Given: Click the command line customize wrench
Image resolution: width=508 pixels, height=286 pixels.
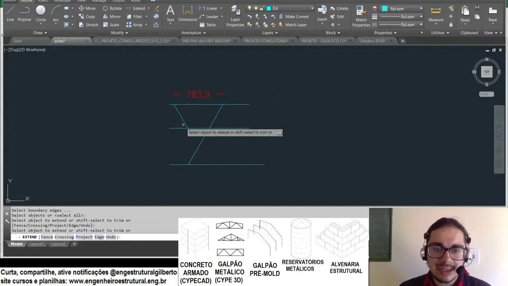Looking at the screenshot, I should pyautogui.click(x=7, y=221).
